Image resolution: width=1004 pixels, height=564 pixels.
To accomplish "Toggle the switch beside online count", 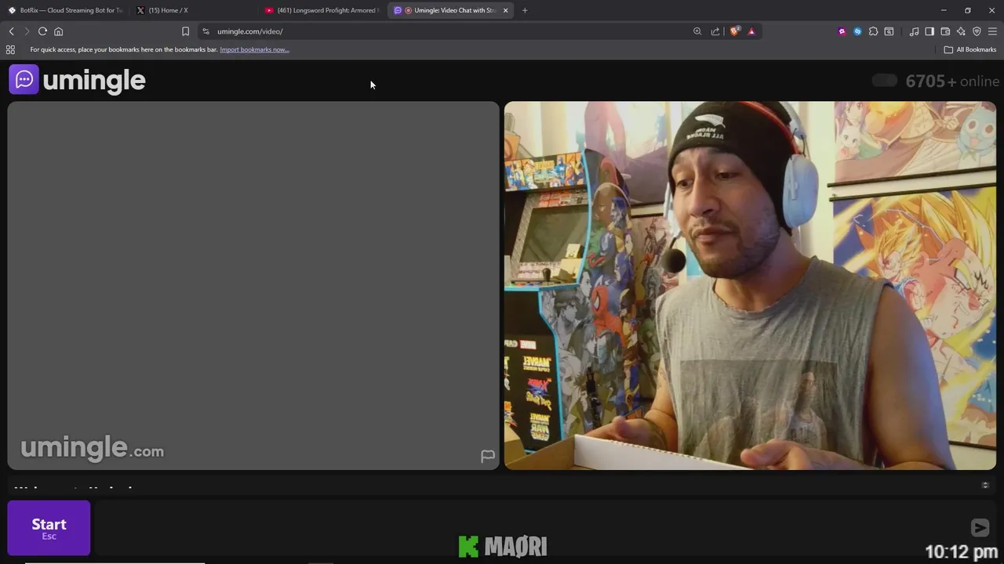I will click(884, 81).
